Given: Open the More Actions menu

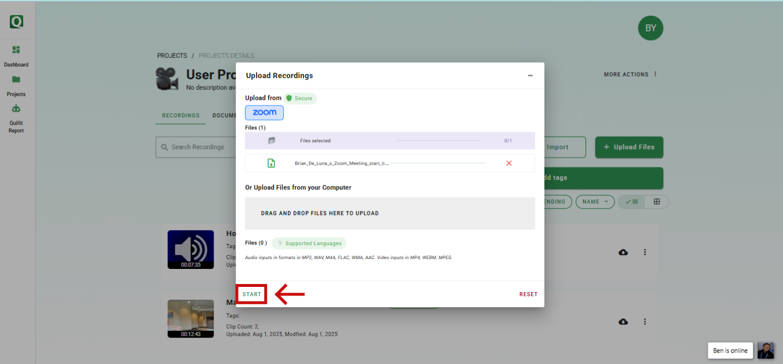Looking at the screenshot, I should click(631, 74).
